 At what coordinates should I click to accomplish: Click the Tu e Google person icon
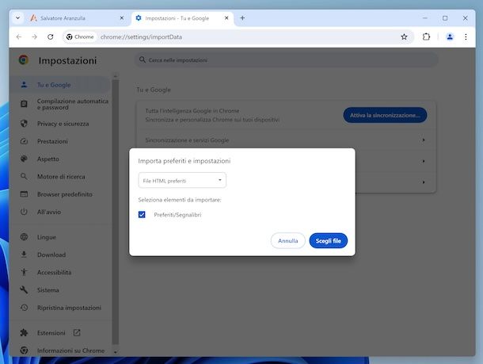tap(24, 85)
